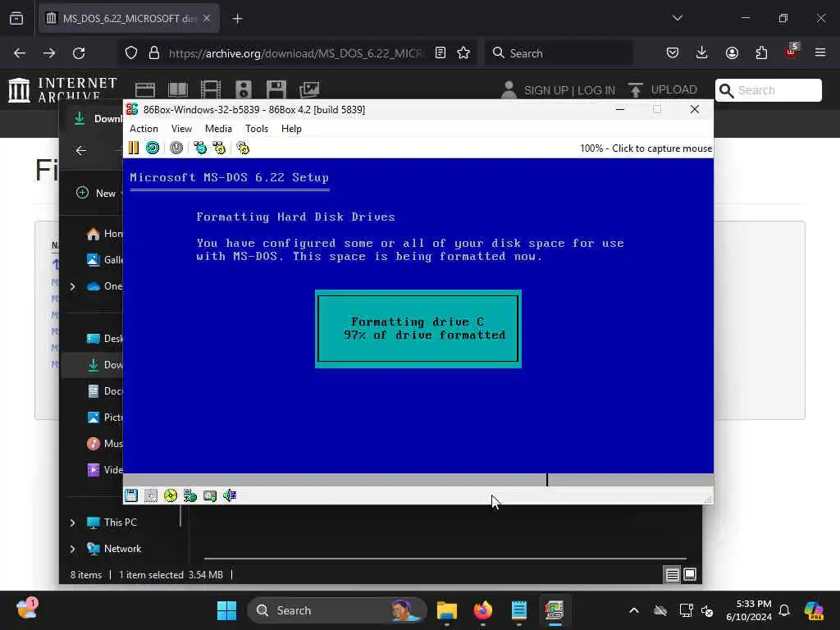Screen dimensions: 840x630
Task: Open the 86Box Action menu
Action: [x=144, y=129]
